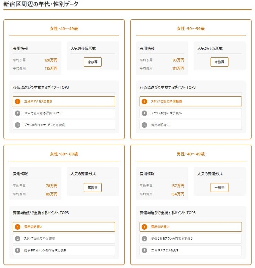Select the 立地やアクセスの良さ item ranked first
Viewport: 255px width, 268px height.
tap(64, 102)
